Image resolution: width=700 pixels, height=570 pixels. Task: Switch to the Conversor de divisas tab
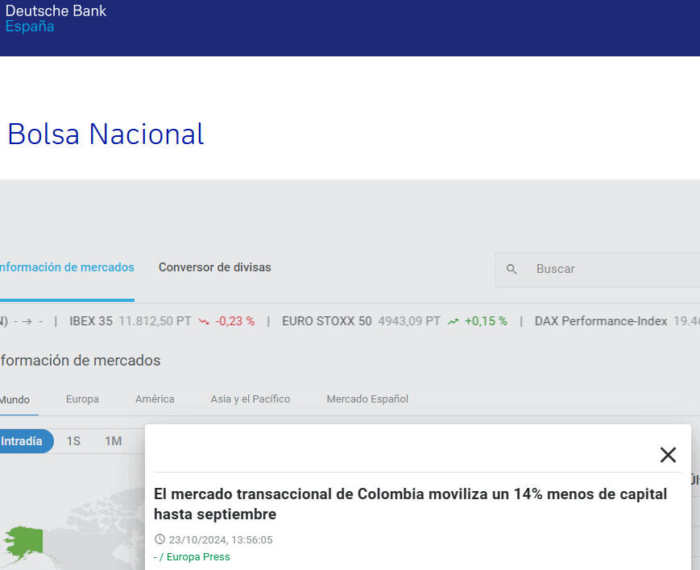pyautogui.click(x=214, y=267)
